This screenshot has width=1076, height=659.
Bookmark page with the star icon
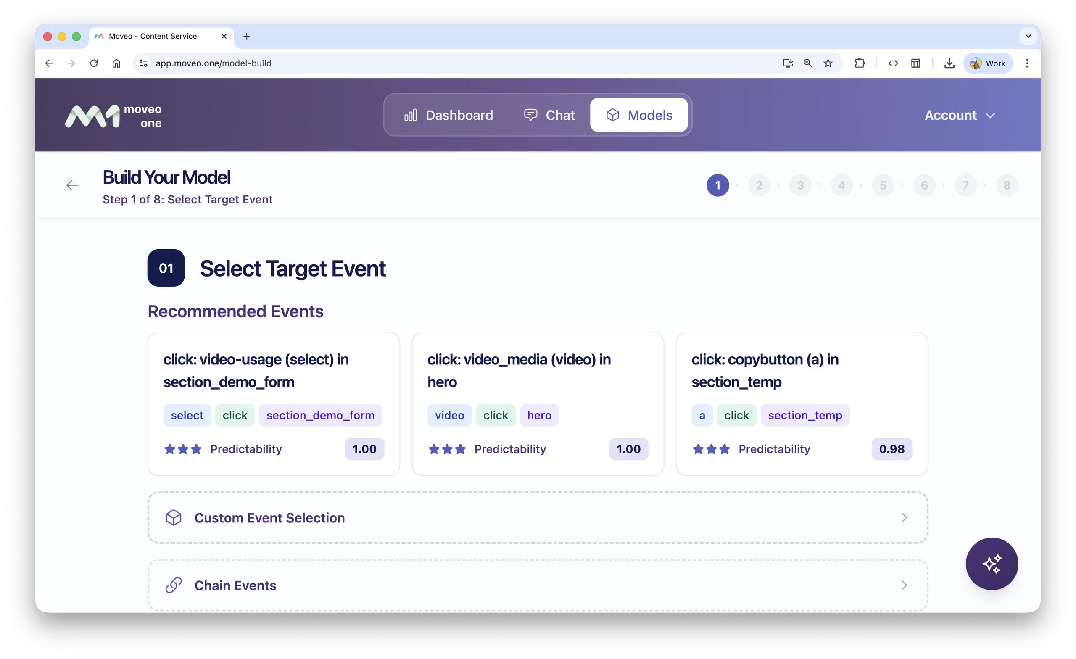828,63
